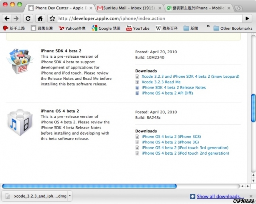
Task: Go back with the browser back arrow
Action: coord(7,18)
